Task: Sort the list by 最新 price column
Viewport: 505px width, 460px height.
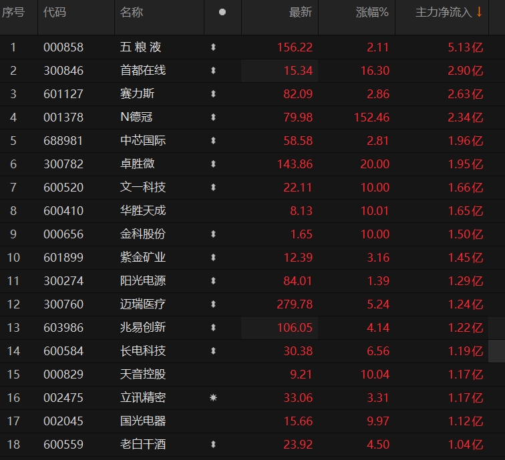Action: point(300,13)
